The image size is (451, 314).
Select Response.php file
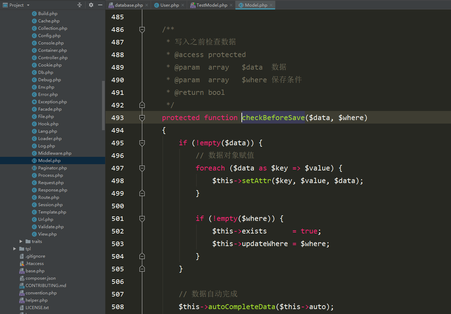pyautogui.click(x=53, y=190)
